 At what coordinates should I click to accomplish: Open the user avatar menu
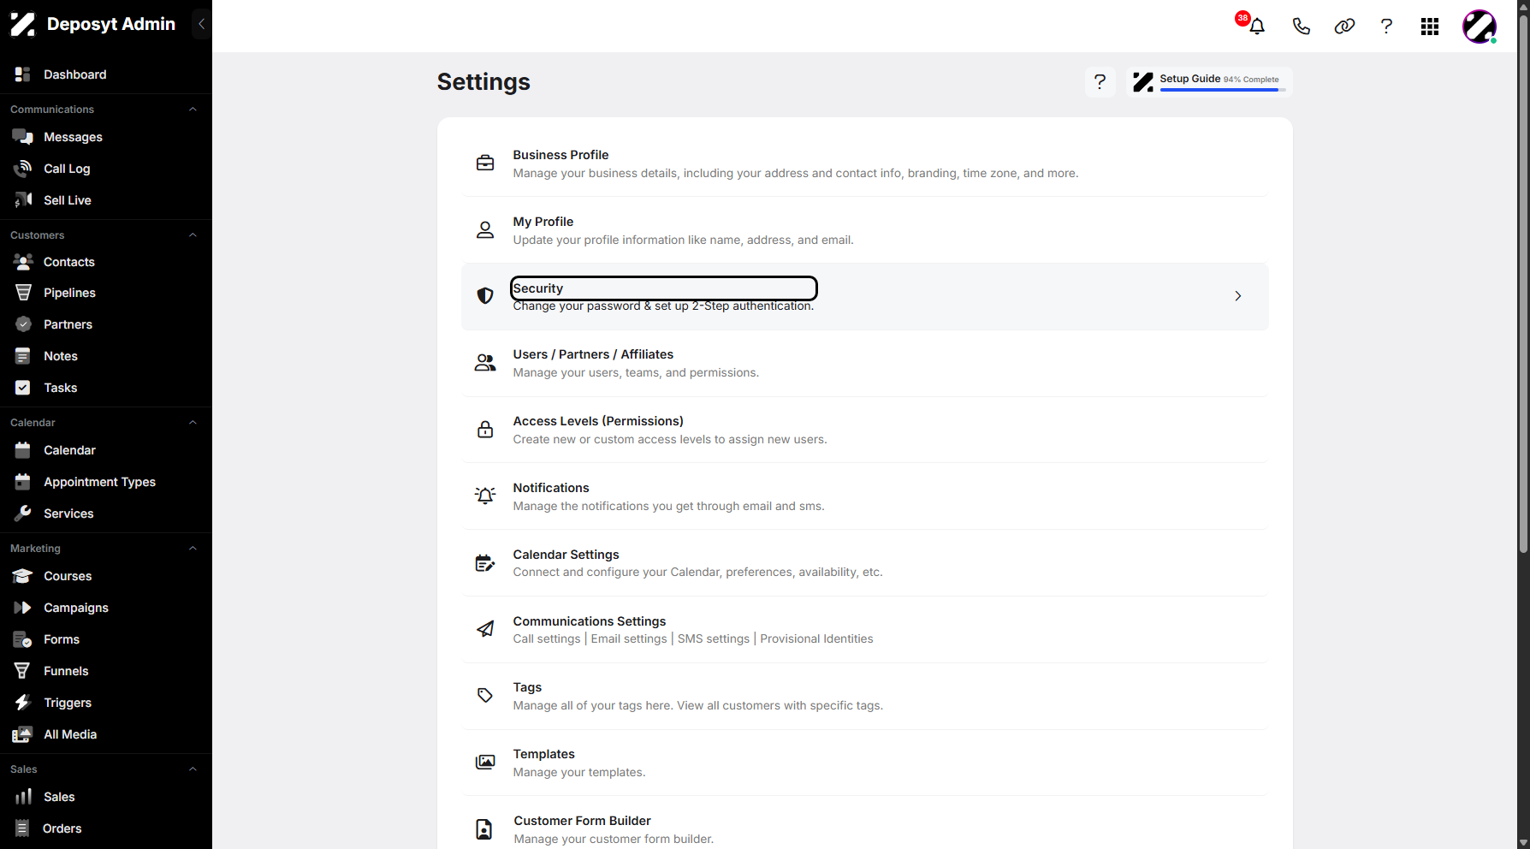(x=1480, y=27)
